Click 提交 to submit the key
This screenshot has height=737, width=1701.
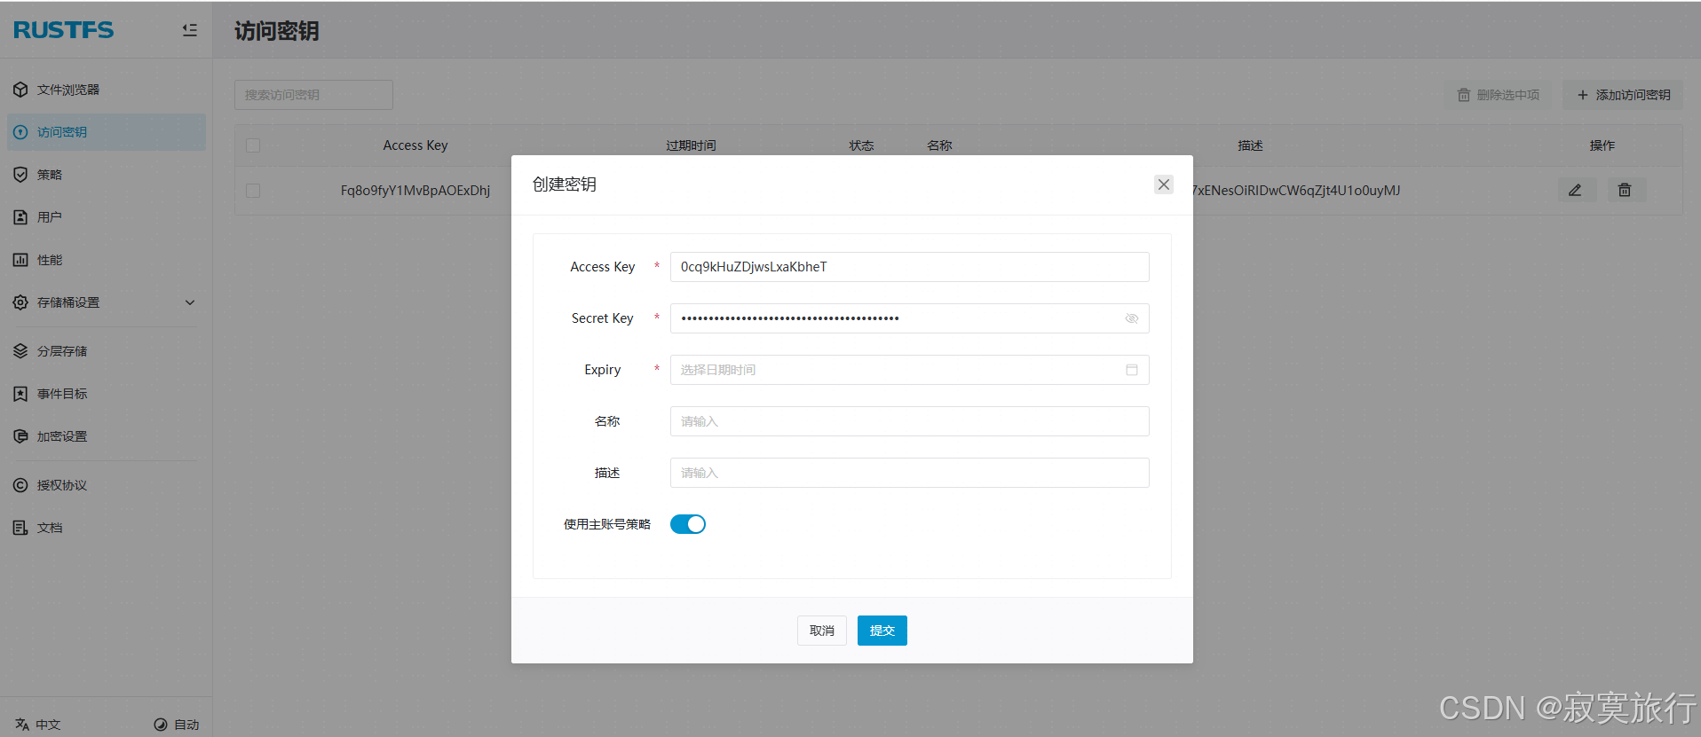click(882, 631)
